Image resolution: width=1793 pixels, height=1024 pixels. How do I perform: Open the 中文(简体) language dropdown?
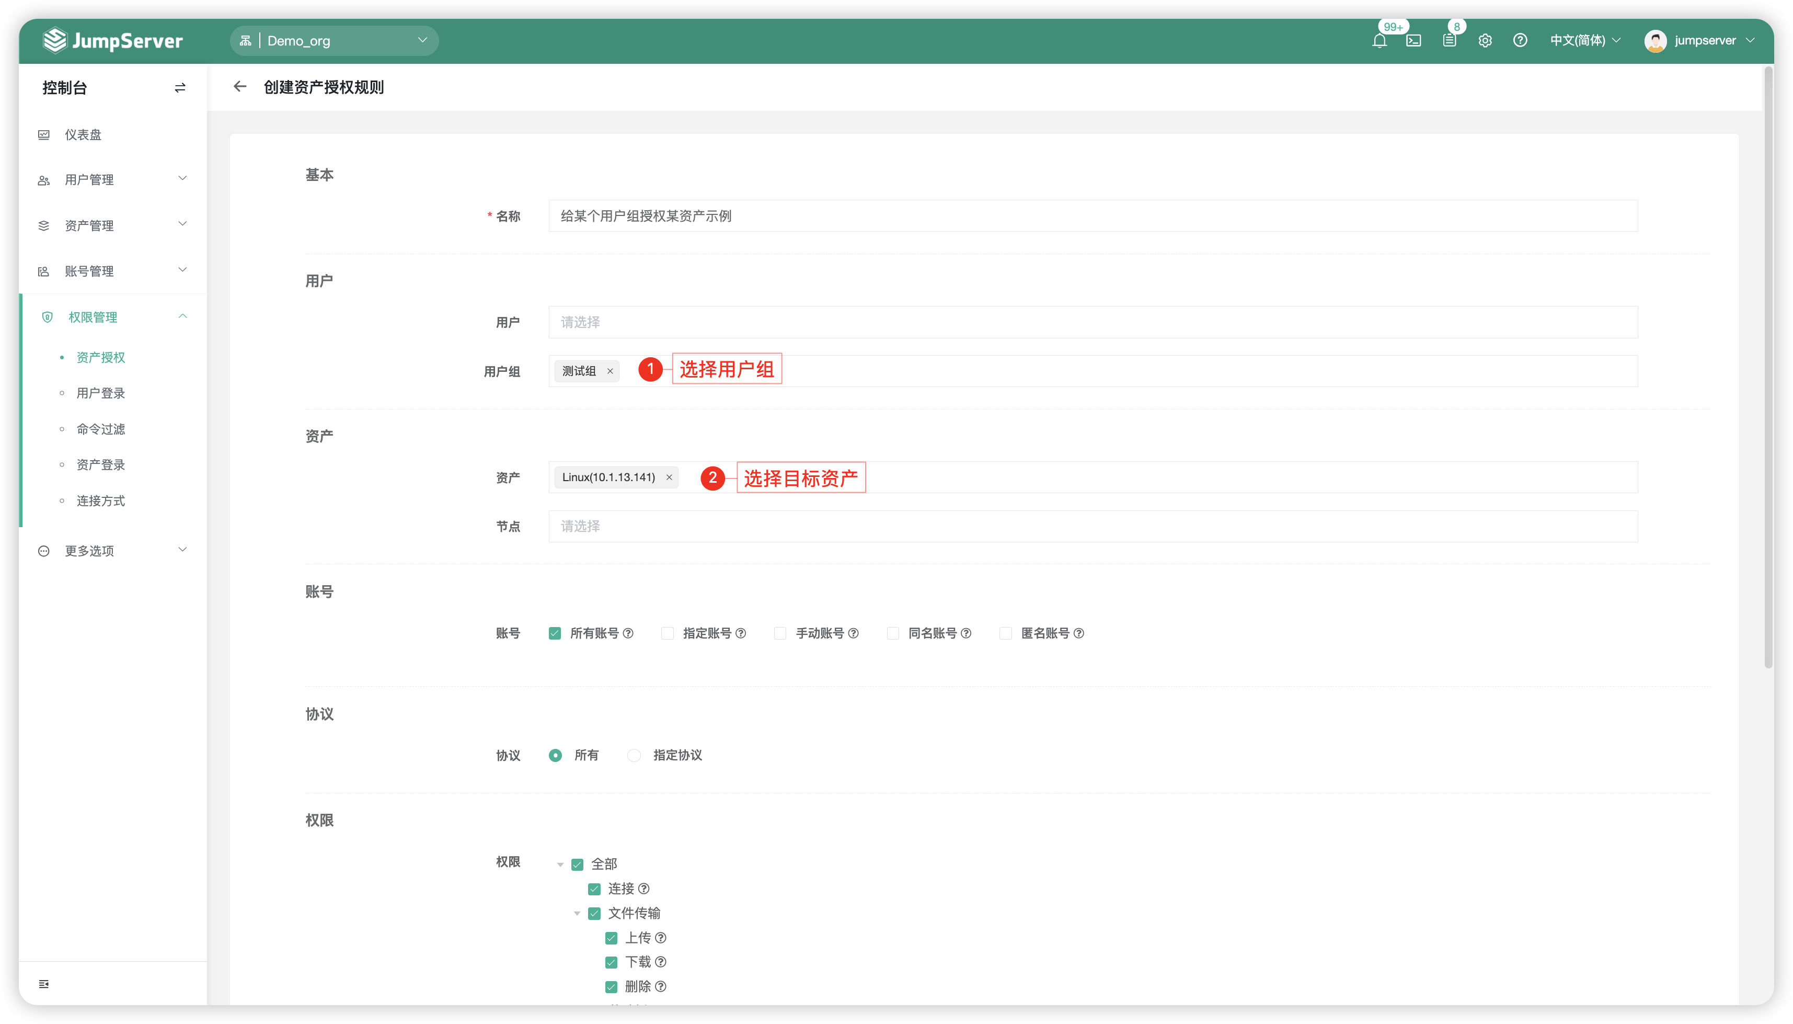pos(1585,41)
